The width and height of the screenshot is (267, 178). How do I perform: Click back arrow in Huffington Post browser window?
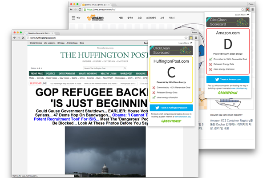(15, 38)
